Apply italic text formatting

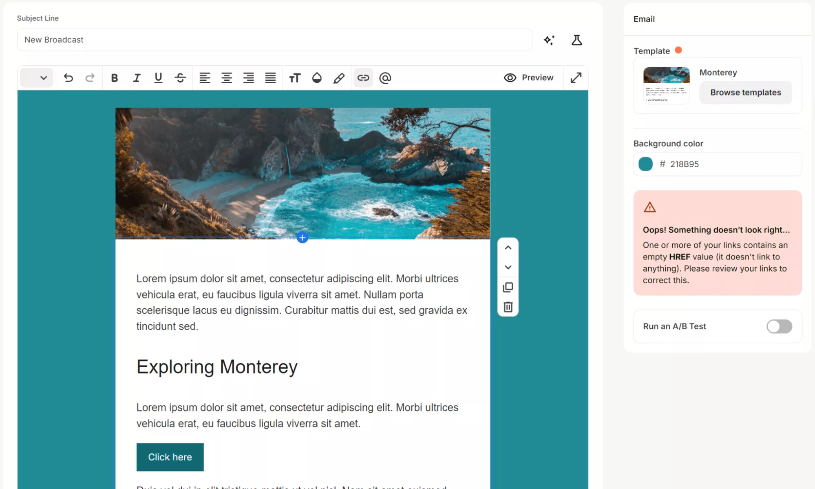(x=137, y=78)
